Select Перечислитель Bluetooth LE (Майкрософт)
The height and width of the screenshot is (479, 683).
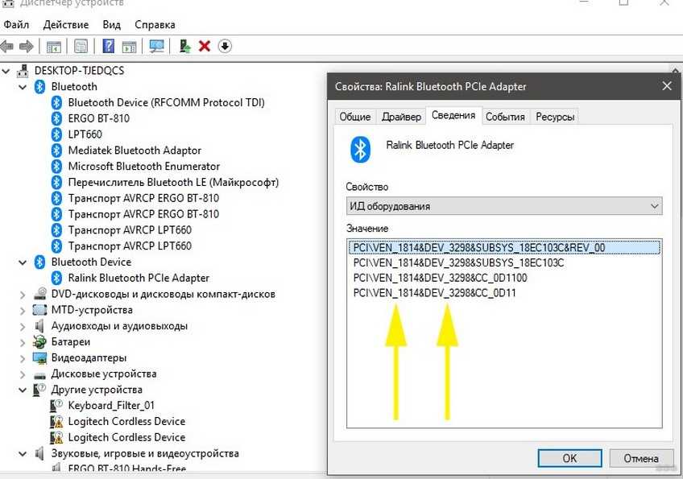click(173, 183)
